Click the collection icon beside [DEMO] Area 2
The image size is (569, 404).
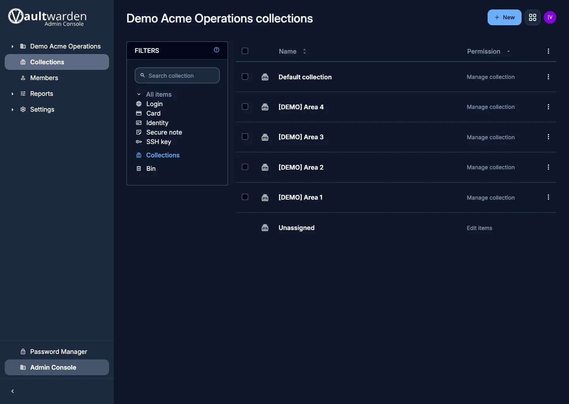265,167
